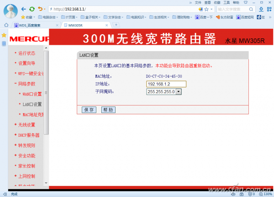The image size is (274, 197).
Task: Open the IT页面 bookmark folder
Action: [x=69, y=17]
